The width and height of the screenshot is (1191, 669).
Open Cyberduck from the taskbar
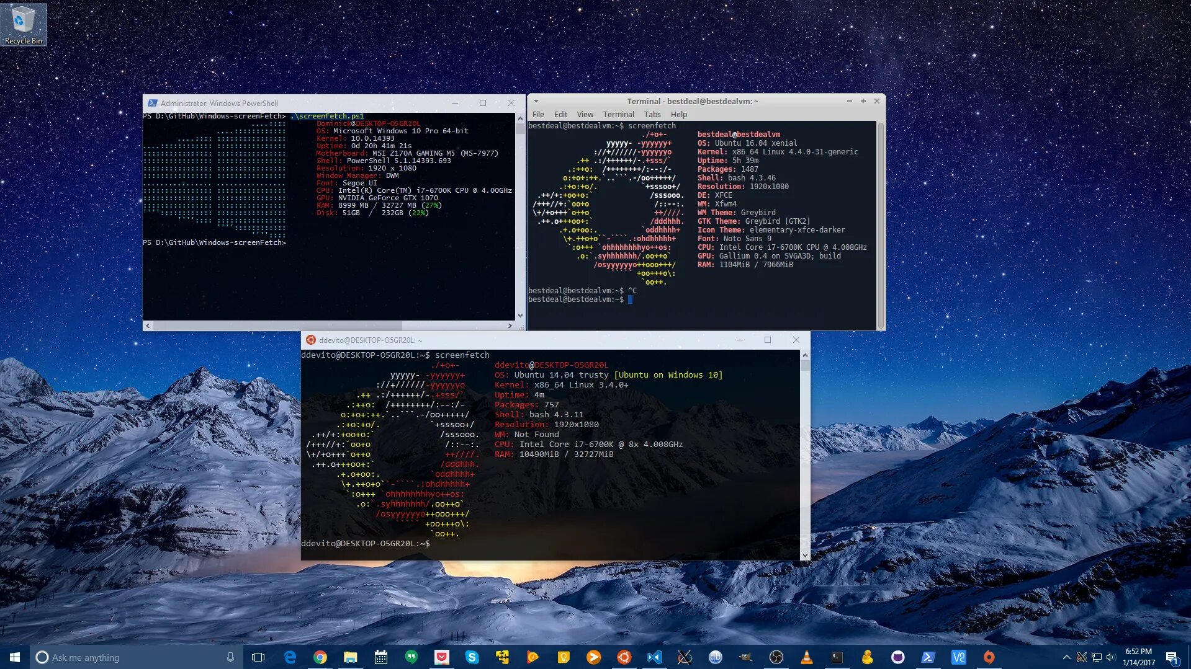[868, 657]
